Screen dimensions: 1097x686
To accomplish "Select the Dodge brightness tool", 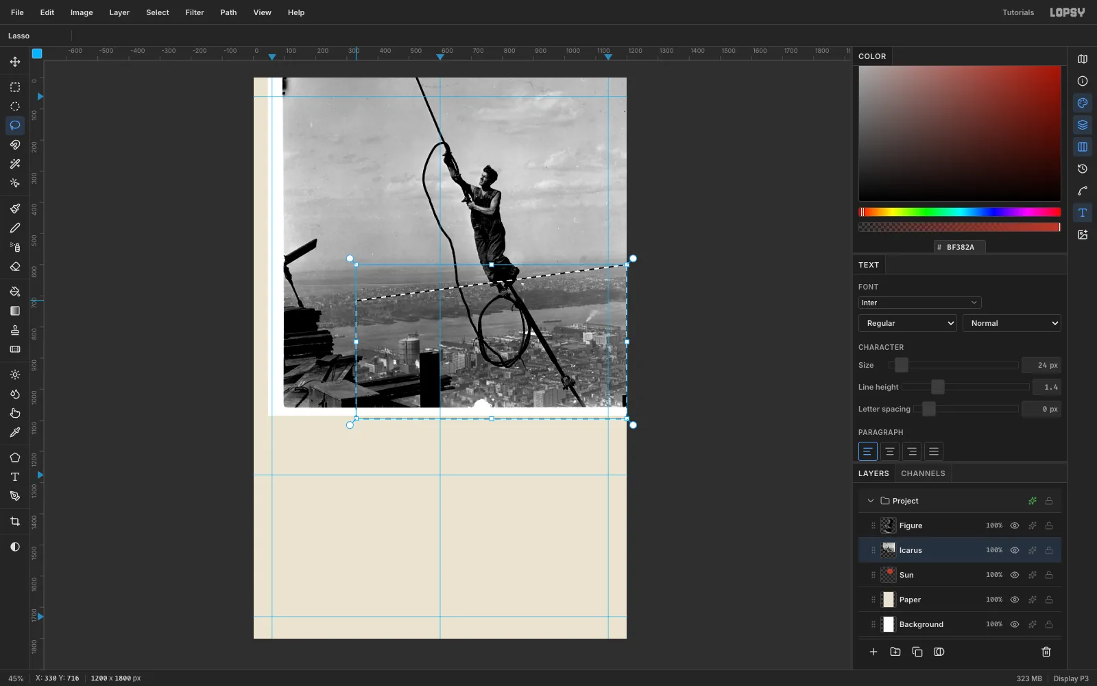I will 15,375.
